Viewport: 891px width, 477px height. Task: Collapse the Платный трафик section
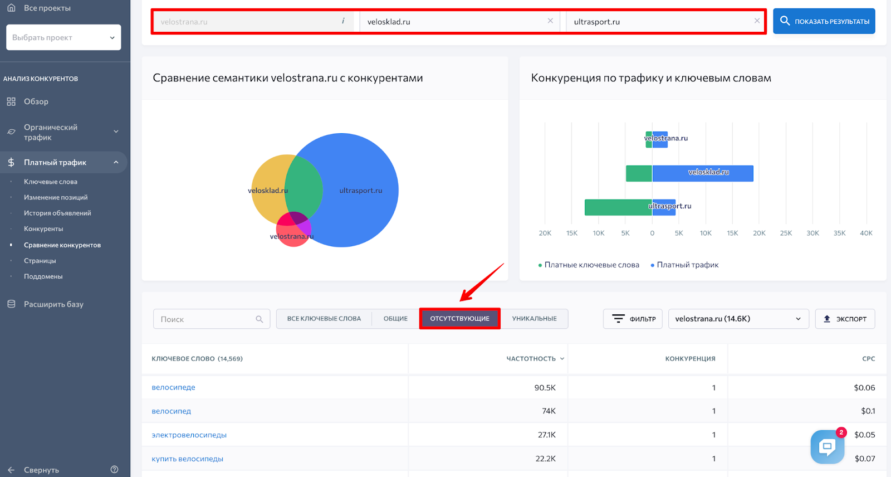coord(116,162)
